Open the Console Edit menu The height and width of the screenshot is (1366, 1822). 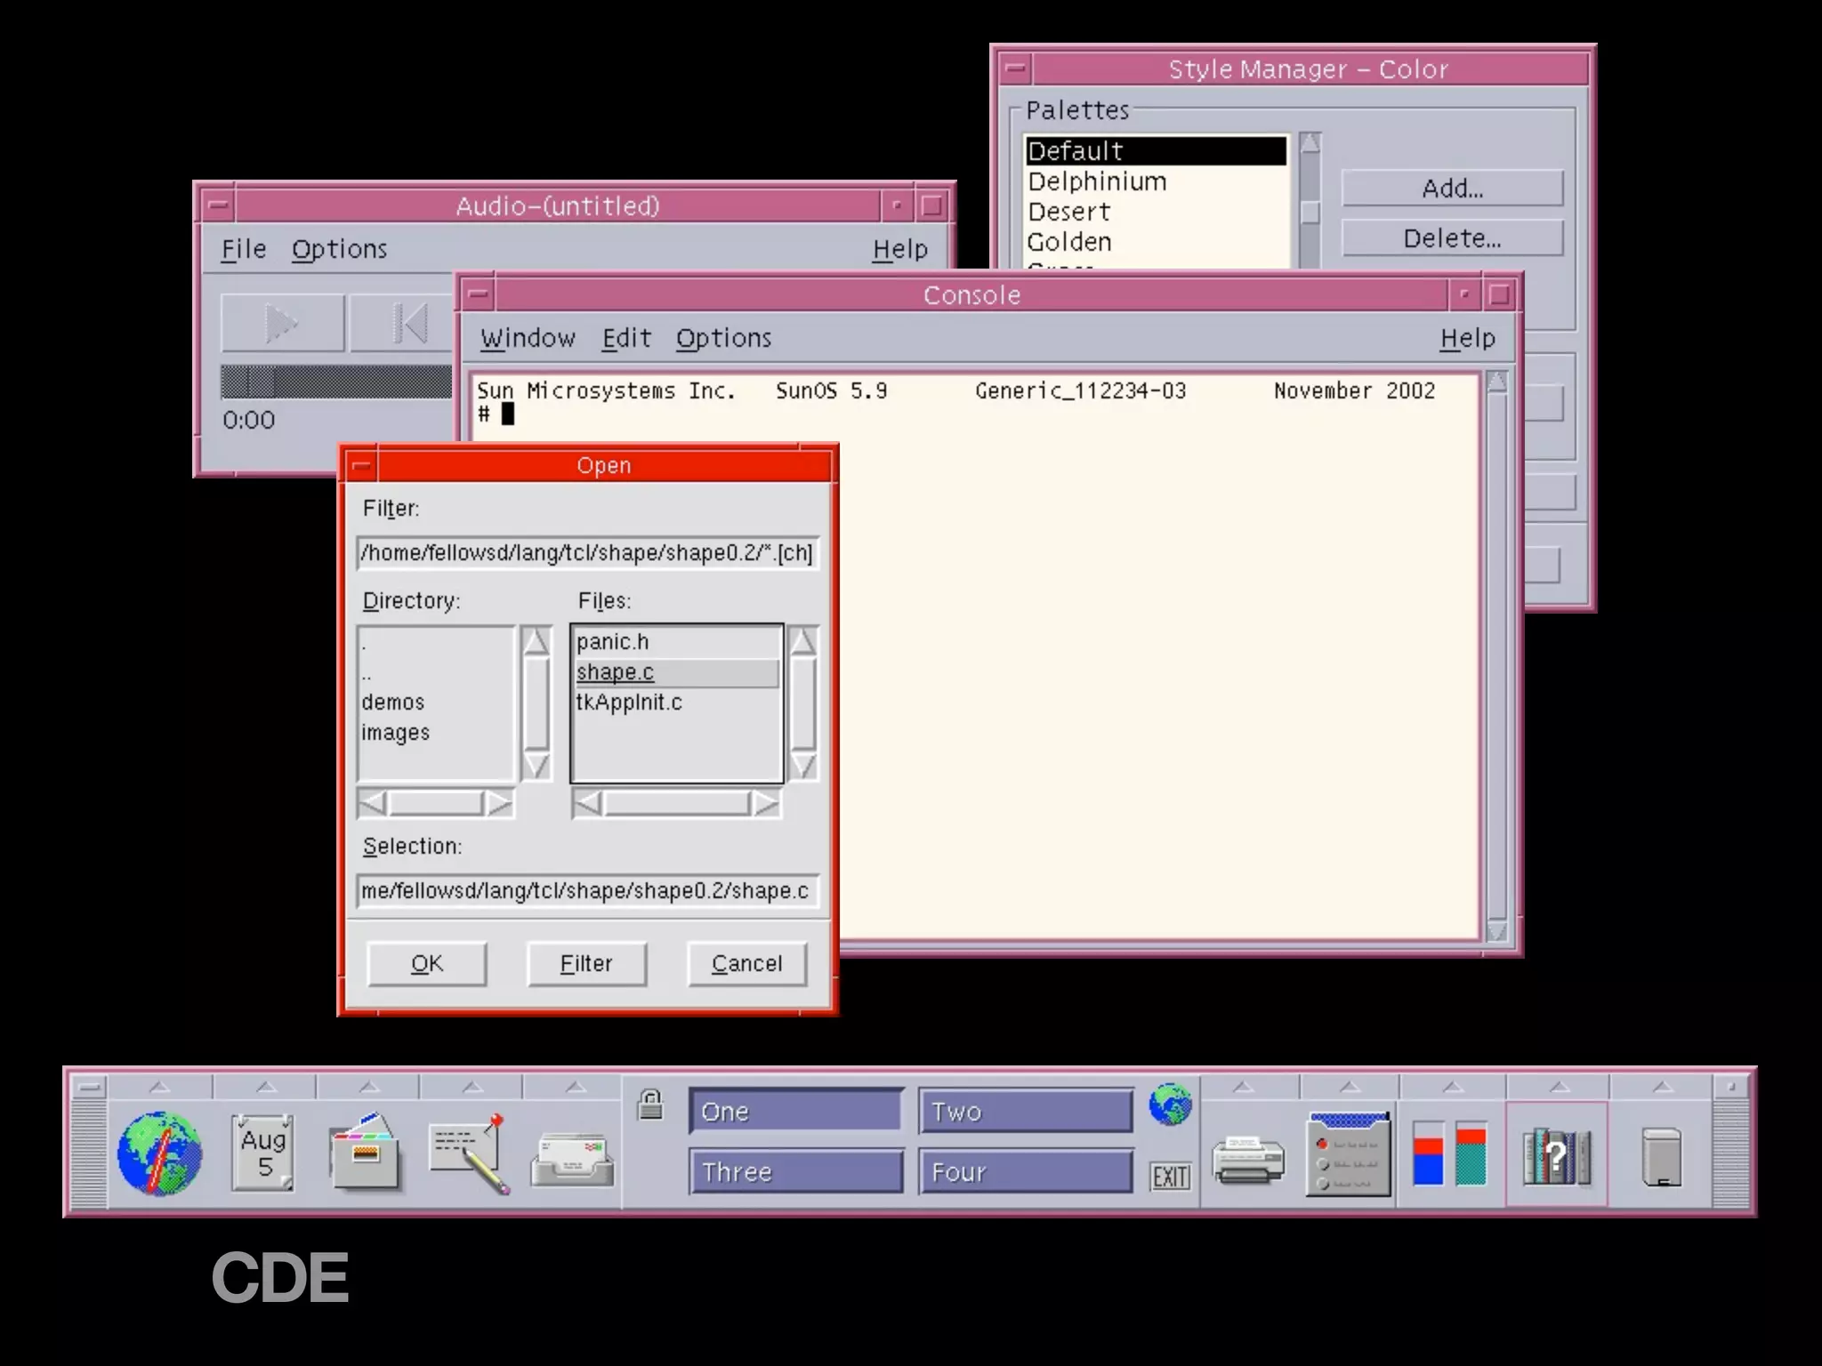point(626,338)
